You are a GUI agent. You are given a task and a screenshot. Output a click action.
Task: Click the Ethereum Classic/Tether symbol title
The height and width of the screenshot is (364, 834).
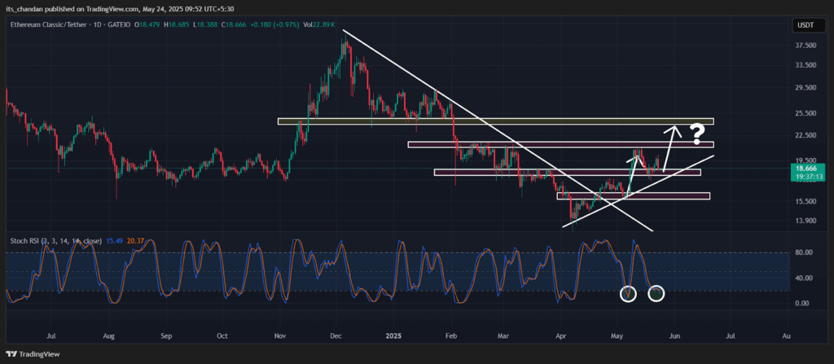48,25
